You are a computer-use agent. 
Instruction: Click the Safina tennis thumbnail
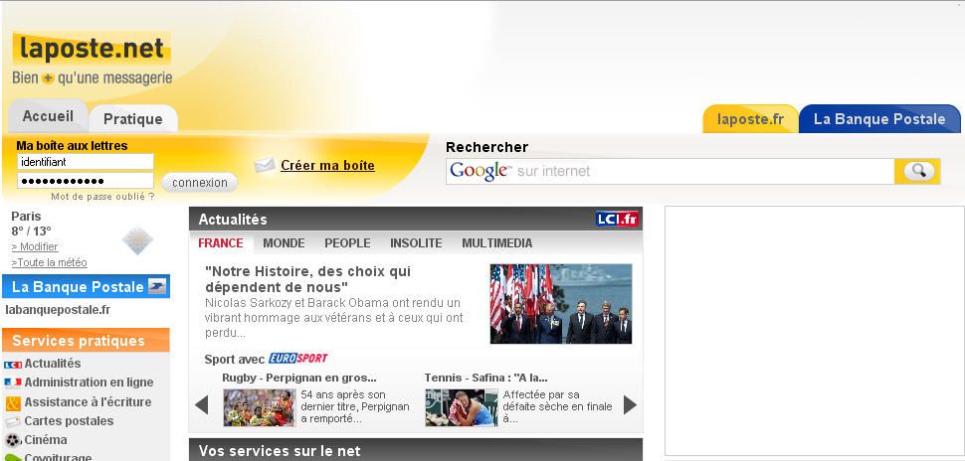pyautogui.click(x=461, y=407)
